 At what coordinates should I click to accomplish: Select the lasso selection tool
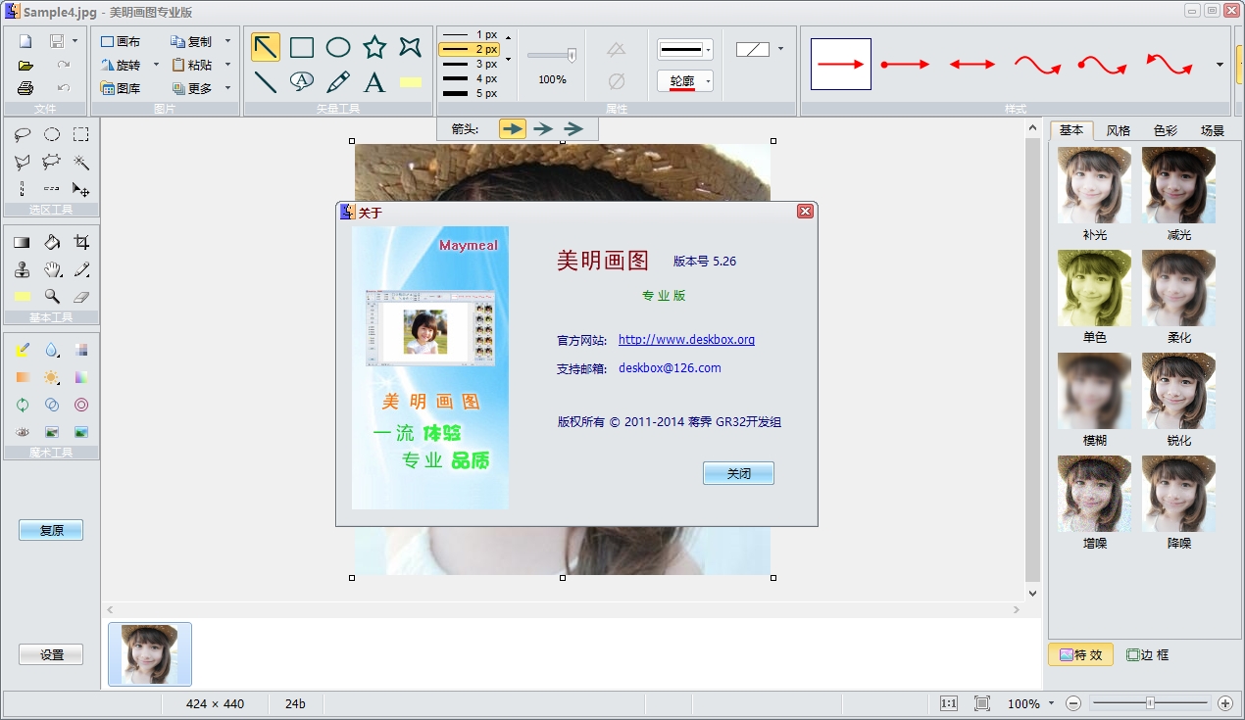coord(23,135)
